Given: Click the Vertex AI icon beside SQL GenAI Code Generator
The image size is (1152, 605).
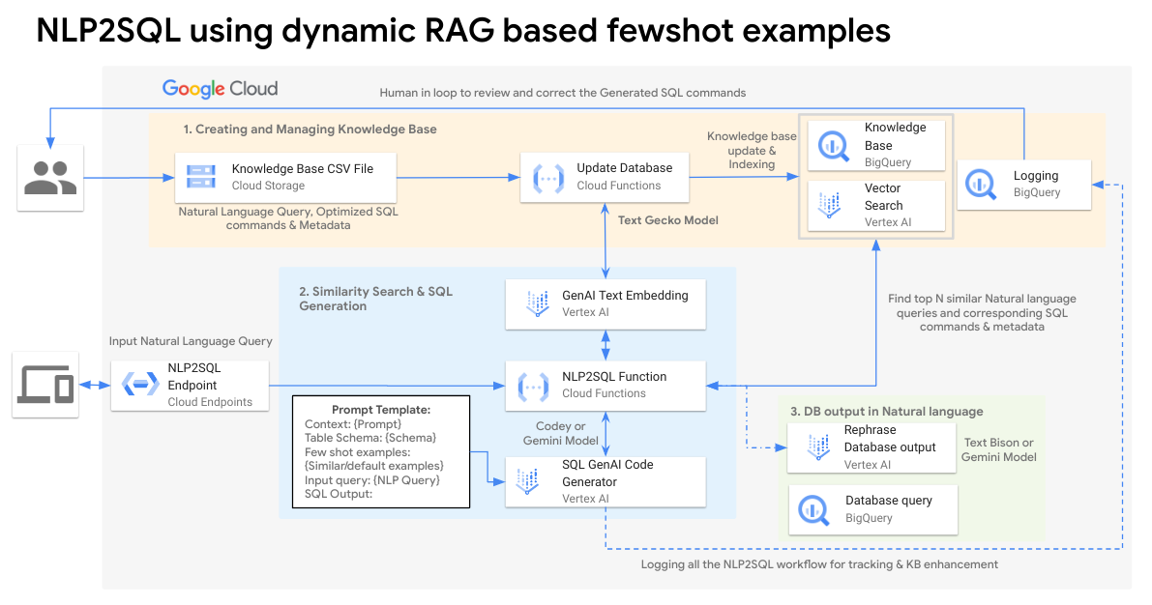Looking at the screenshot, I should click(527, 481).
